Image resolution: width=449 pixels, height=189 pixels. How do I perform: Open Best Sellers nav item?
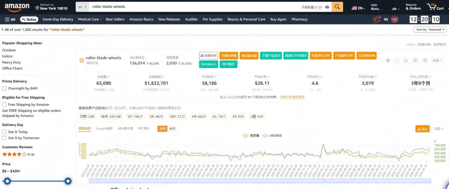click(x=115, y=19)
